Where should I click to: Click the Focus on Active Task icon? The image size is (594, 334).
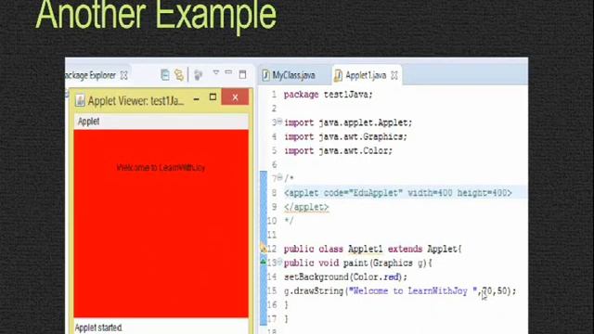point(198,75)
